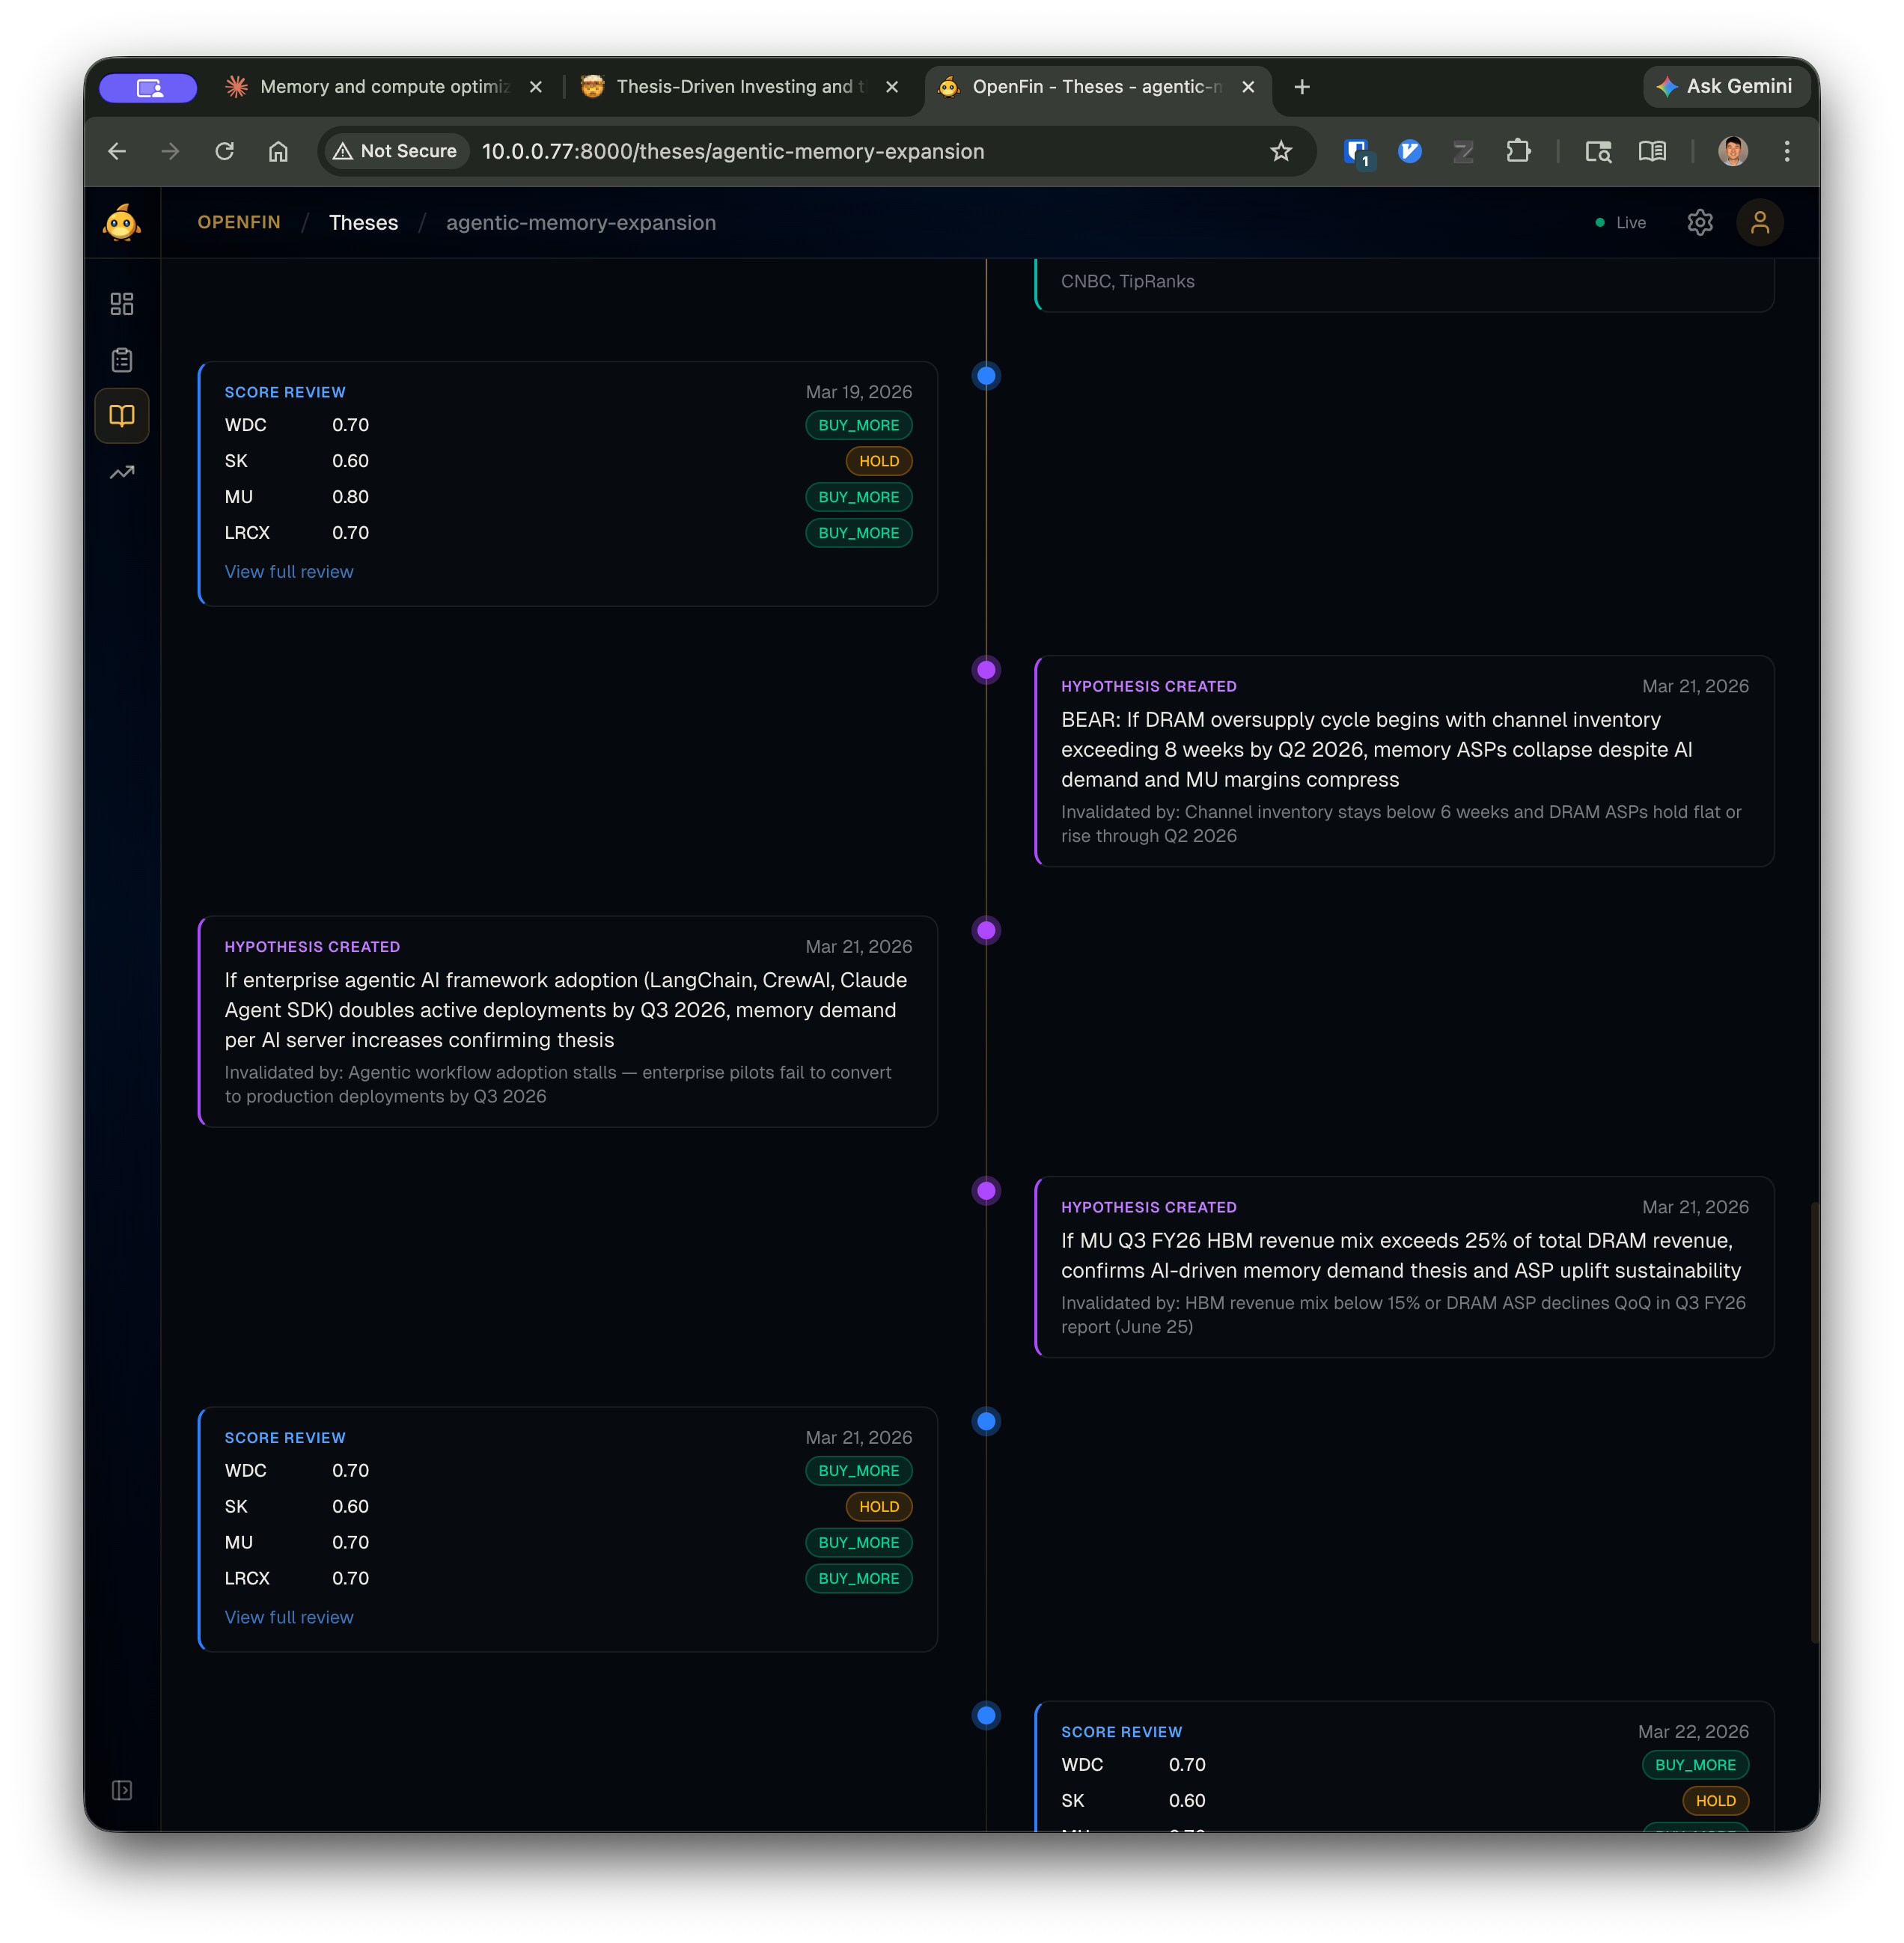
Task: Open the tasks clipboard panel in sidebar
Action: [x=122, y=359]
